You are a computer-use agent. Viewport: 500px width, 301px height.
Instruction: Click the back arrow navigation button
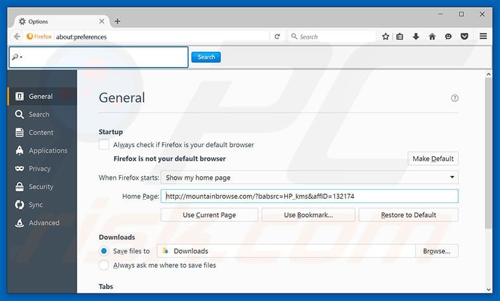pyautogui.click(x=17, y=37)
